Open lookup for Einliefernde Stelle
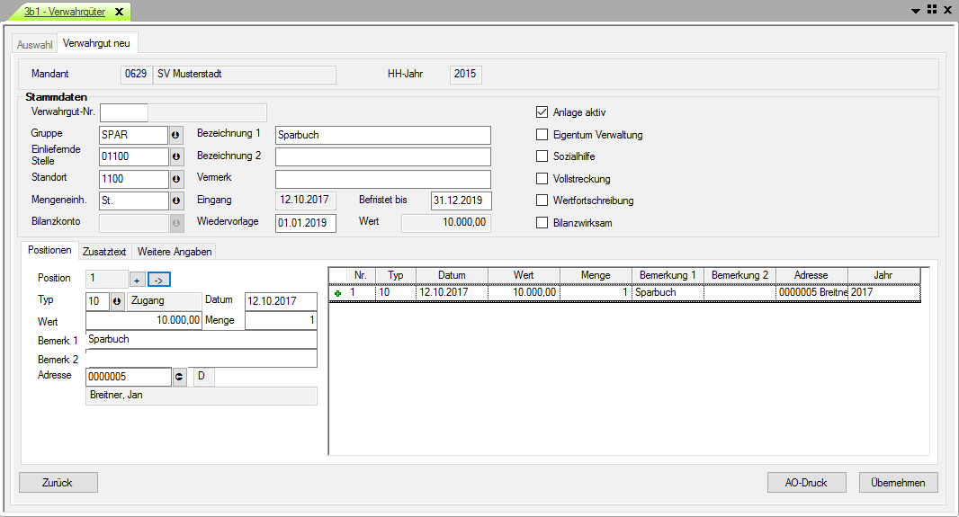The height and width of the screenshot is (517, 959). [x=176, y=157]
